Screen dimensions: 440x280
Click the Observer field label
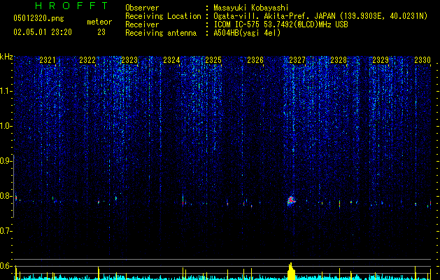(142, 8)
